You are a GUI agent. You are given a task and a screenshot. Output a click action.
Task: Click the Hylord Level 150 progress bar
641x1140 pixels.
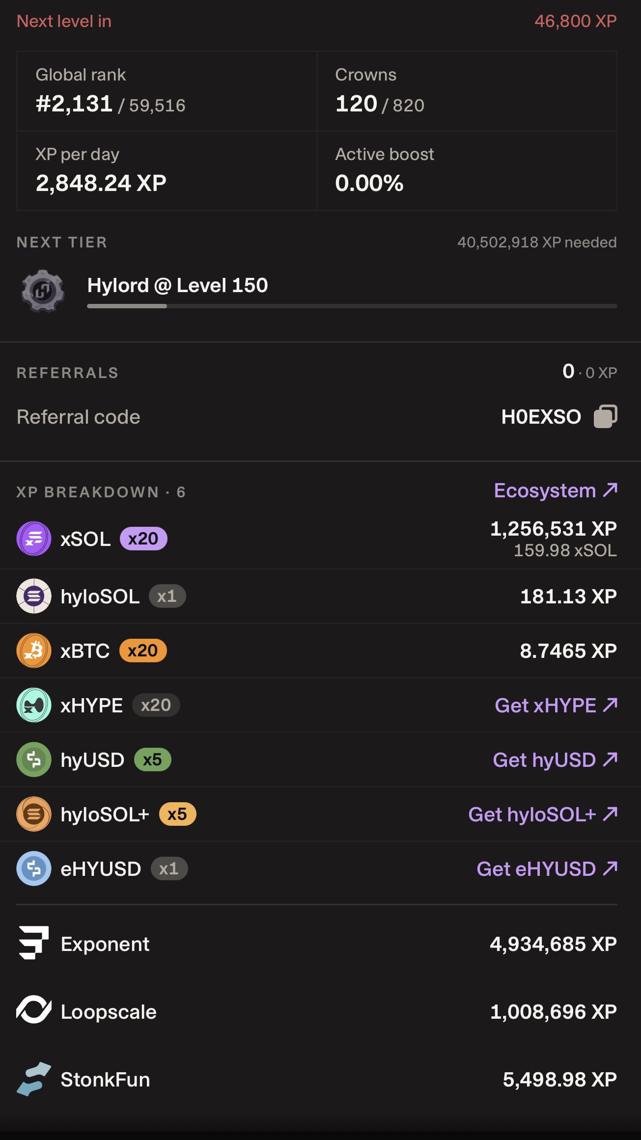coord(352,306)
